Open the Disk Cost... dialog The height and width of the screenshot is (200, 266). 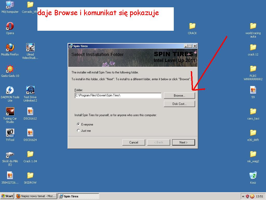179,104
